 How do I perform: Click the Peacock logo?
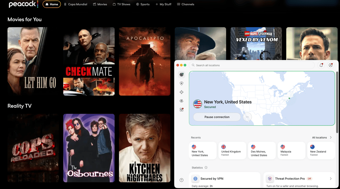24,4
